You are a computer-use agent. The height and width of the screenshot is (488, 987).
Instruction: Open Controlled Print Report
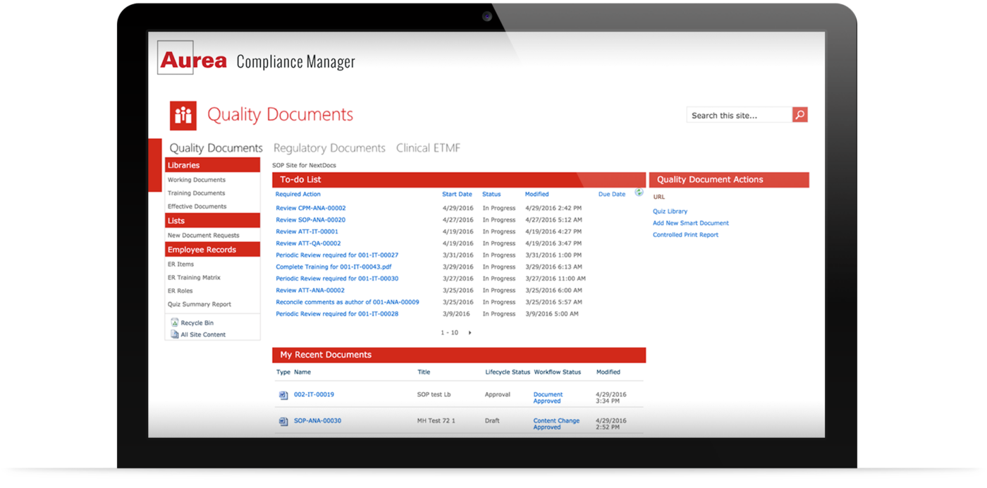tap(685, 235)
